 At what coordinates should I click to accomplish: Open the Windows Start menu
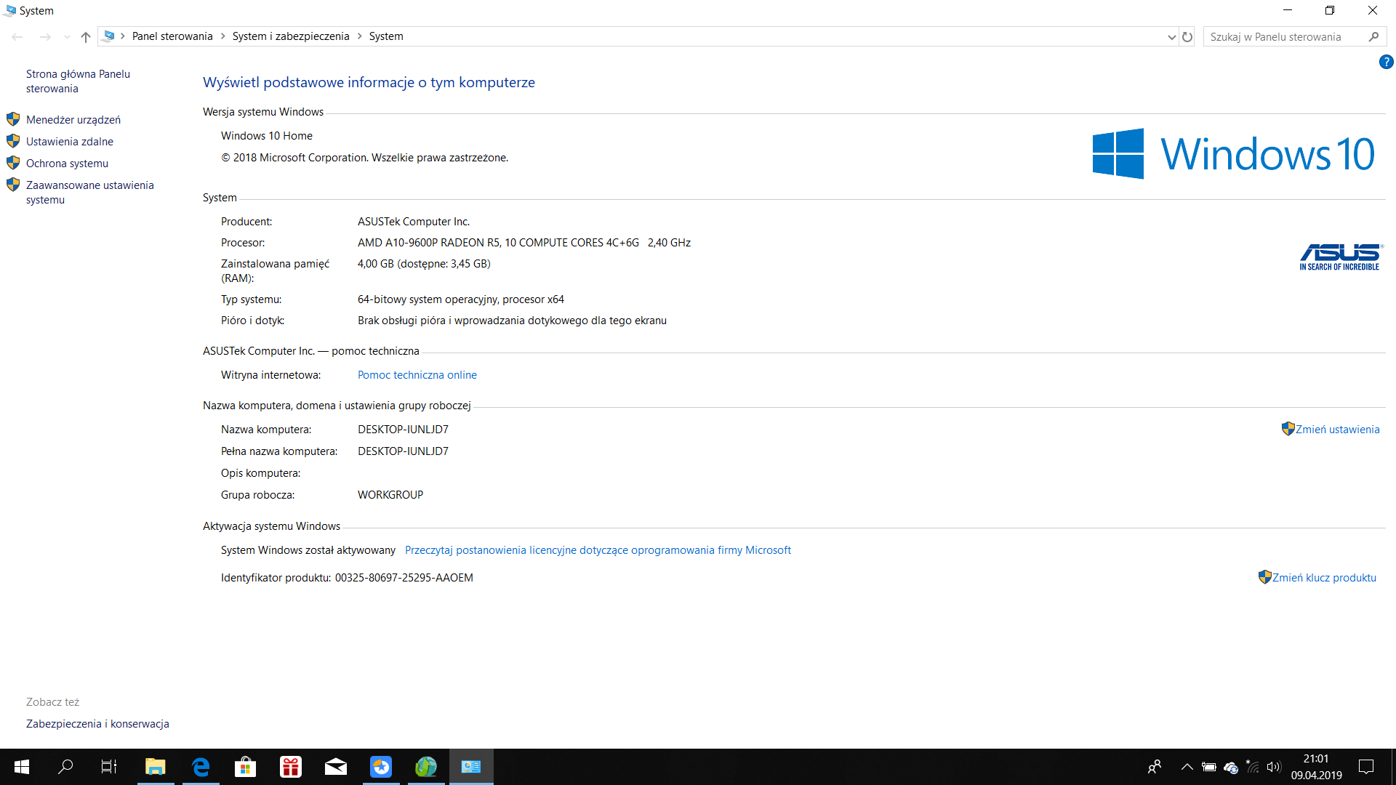(22, 767)
